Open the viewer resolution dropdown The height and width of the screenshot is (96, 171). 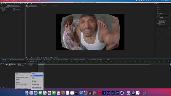33,57
